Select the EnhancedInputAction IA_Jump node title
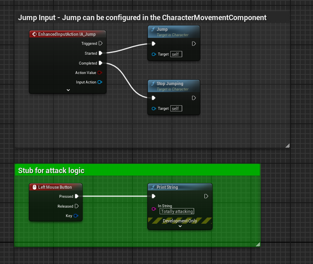 pos(67,34)
